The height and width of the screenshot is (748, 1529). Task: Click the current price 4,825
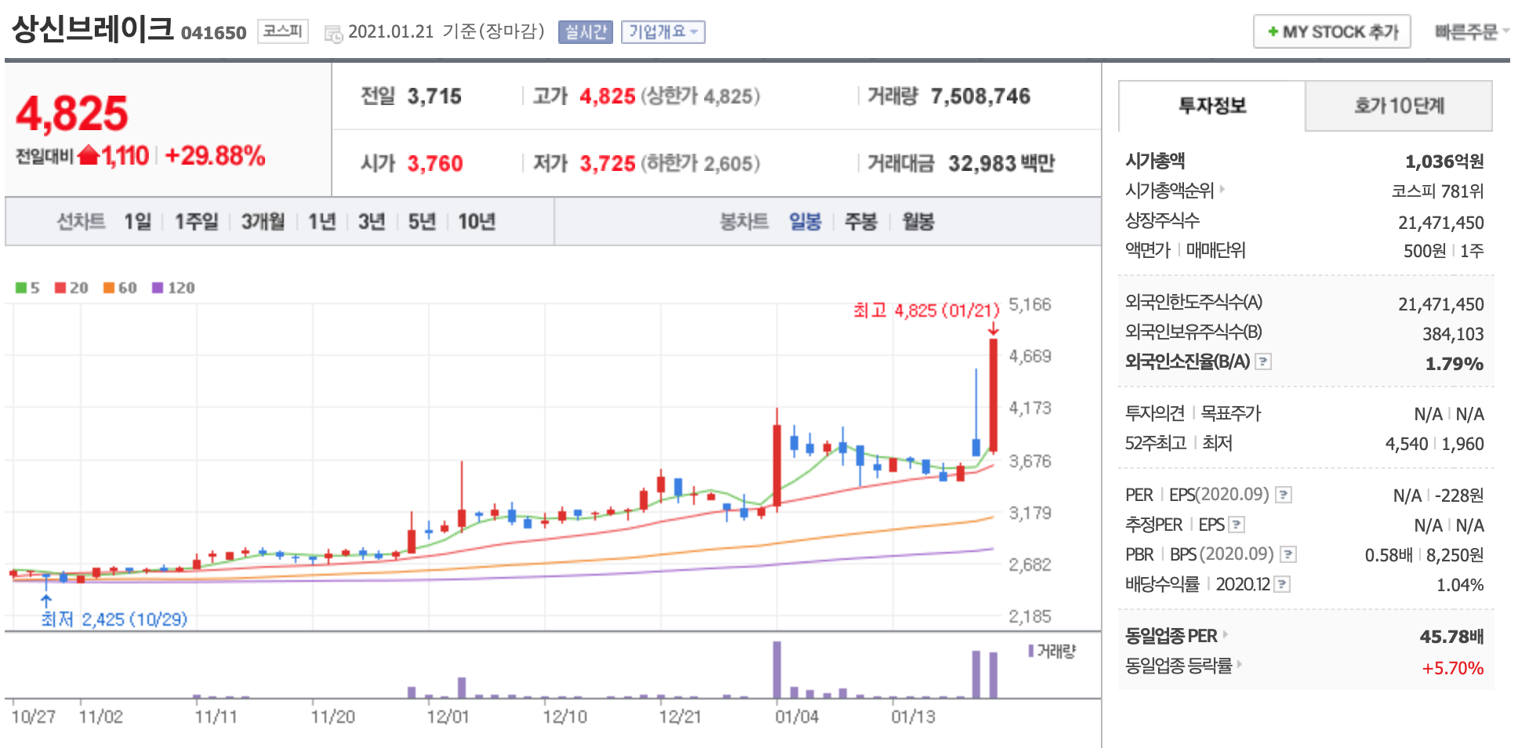(72, 114)
